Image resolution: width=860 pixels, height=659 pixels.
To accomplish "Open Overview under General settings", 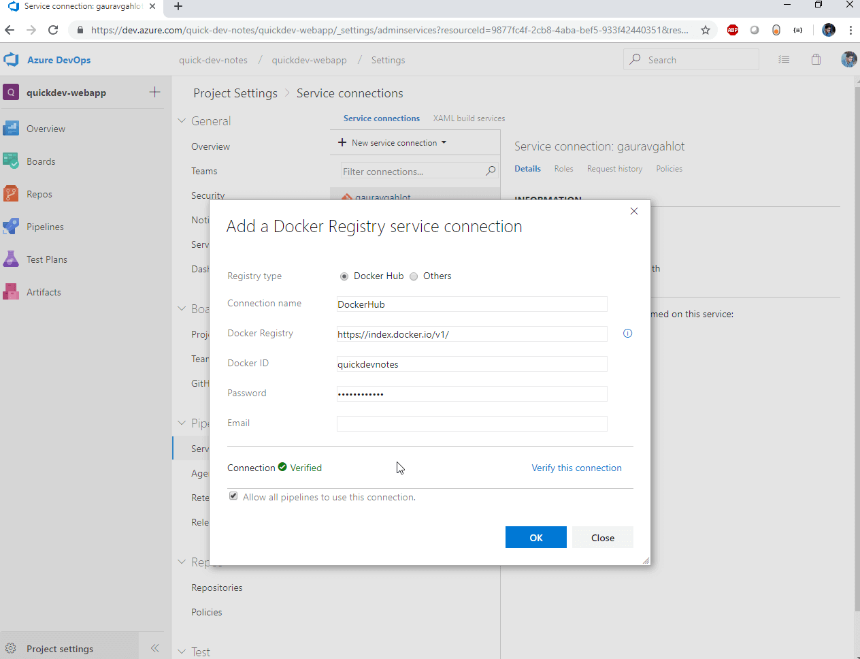I will tap(210, 146).
